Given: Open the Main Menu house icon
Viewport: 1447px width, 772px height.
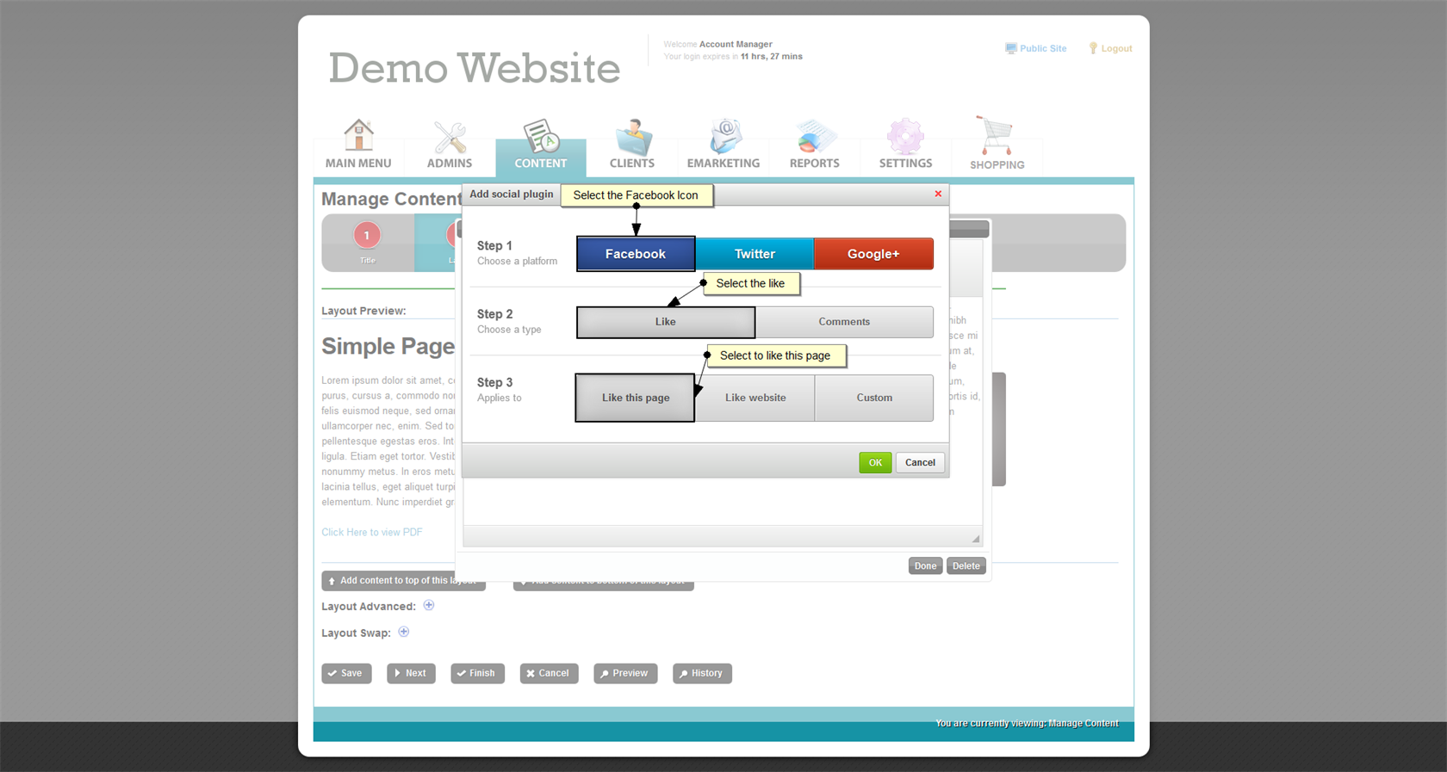Looking at the screenshot, I should tap(358, 136).
